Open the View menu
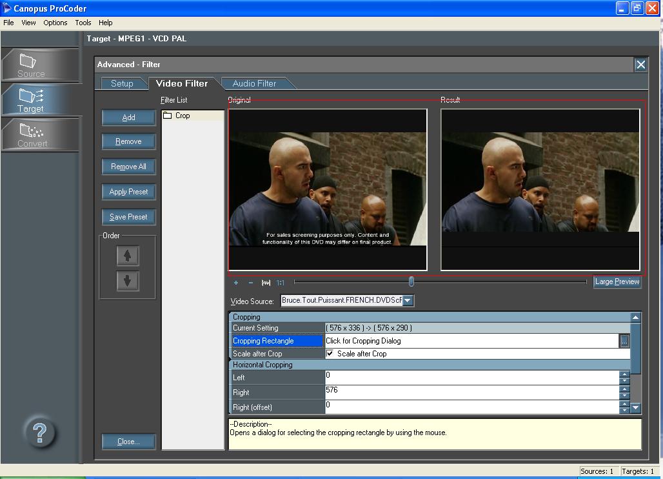Image resolution: width=663 pixels, height=479 pixels. pos(28,23)
